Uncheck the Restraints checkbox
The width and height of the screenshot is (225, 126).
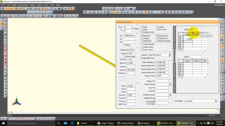point(142,36)
